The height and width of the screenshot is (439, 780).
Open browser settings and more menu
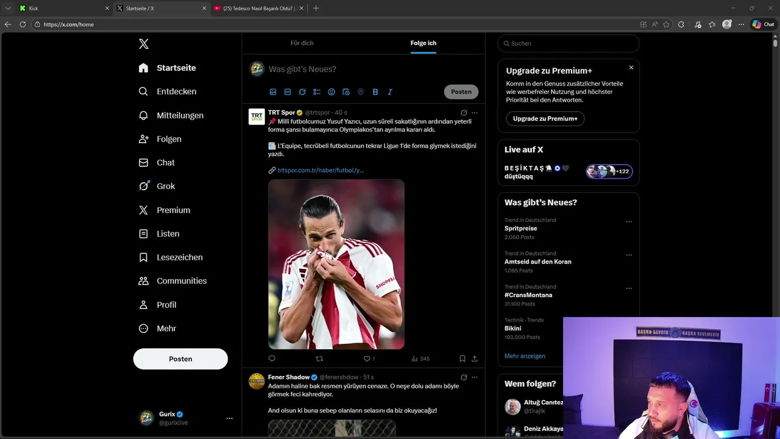click(741, 24)
